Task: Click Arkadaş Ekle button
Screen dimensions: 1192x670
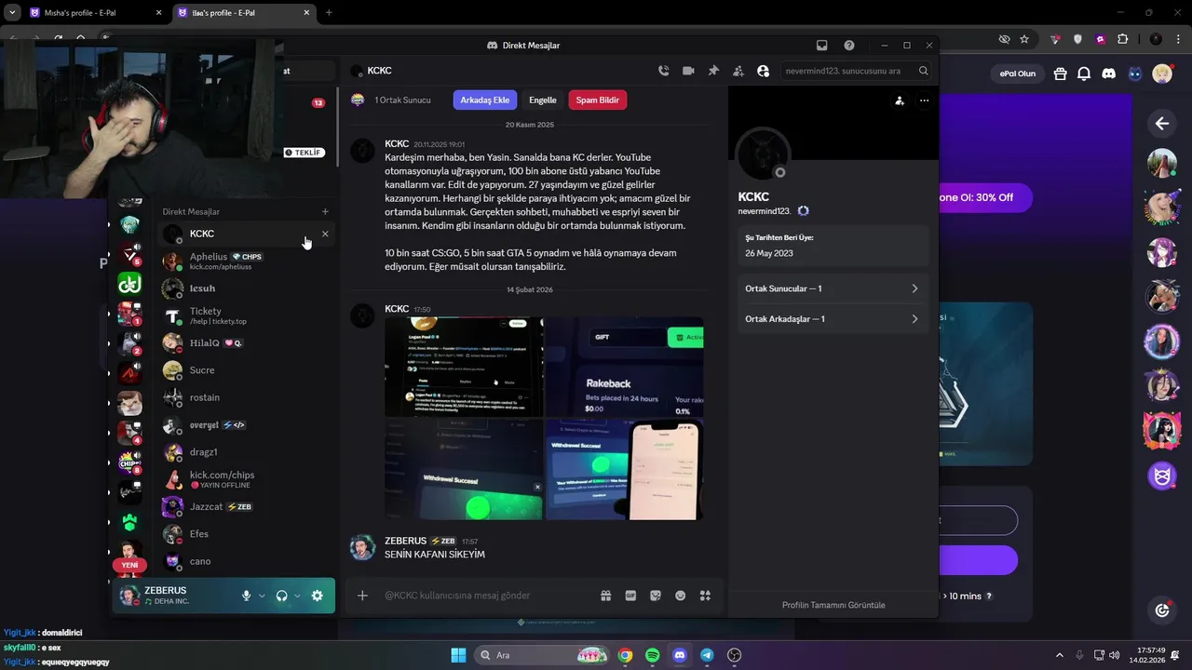Action: click(484, 100)
